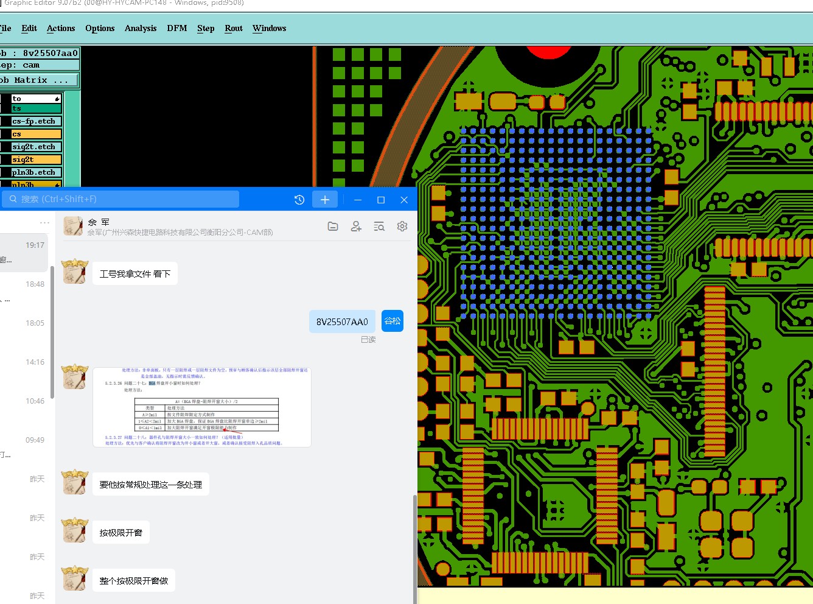Click the avatar beside the image message
This screenshot has height=604, width=813.
[75, 377]
